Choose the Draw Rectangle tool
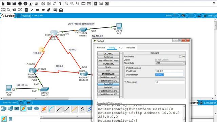This screenshot has width=217, height=122. [x=38, y=10]
